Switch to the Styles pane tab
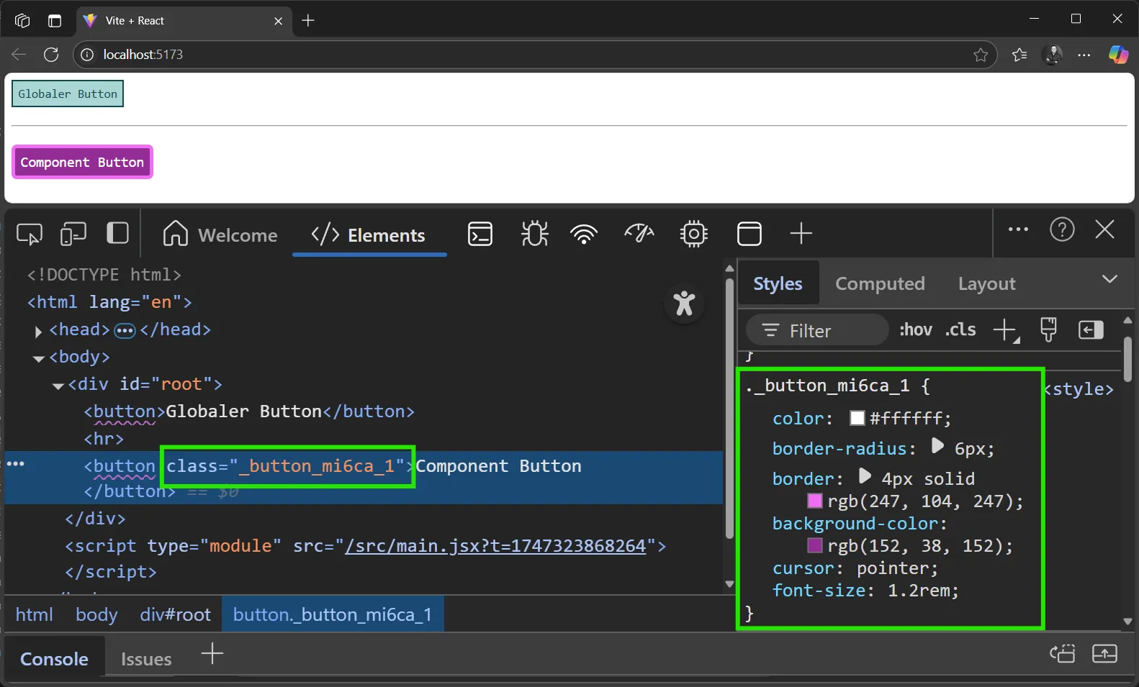The image size is (1139, 687). [x=778, y=283]
